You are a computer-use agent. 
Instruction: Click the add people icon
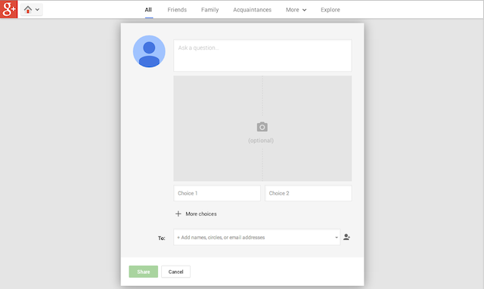pyautogui.click(x=346, y=237)
